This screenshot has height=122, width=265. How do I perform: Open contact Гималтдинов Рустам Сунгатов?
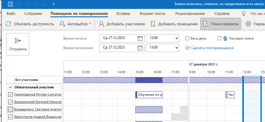coord(38,95)
